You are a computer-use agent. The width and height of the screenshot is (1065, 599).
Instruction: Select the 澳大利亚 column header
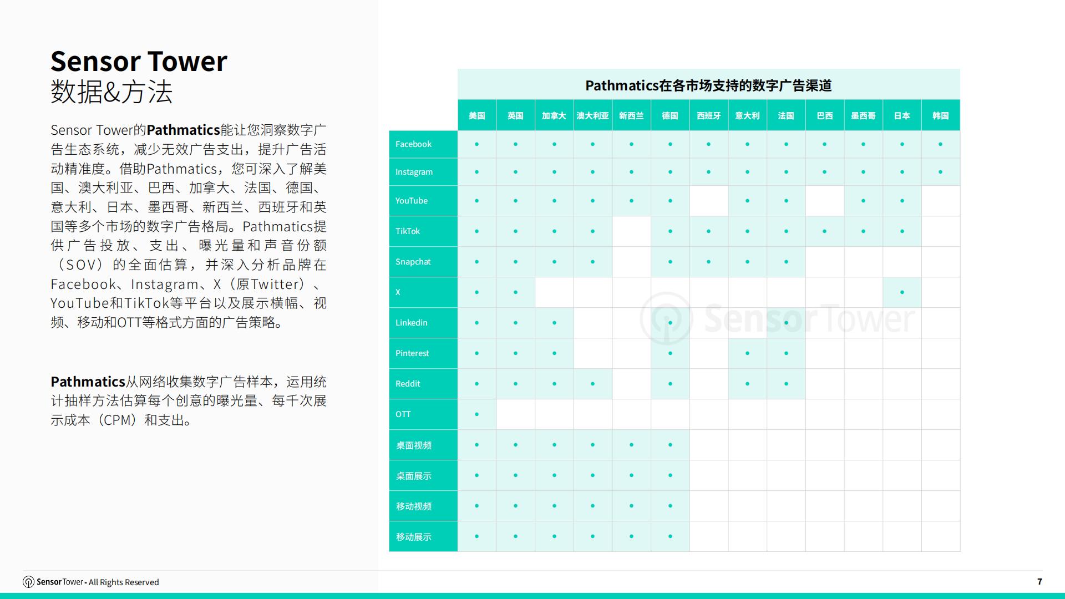click(x=593, y=115)
